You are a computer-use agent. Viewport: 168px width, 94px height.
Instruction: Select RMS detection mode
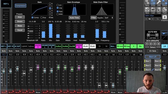[x=57, y=14]
